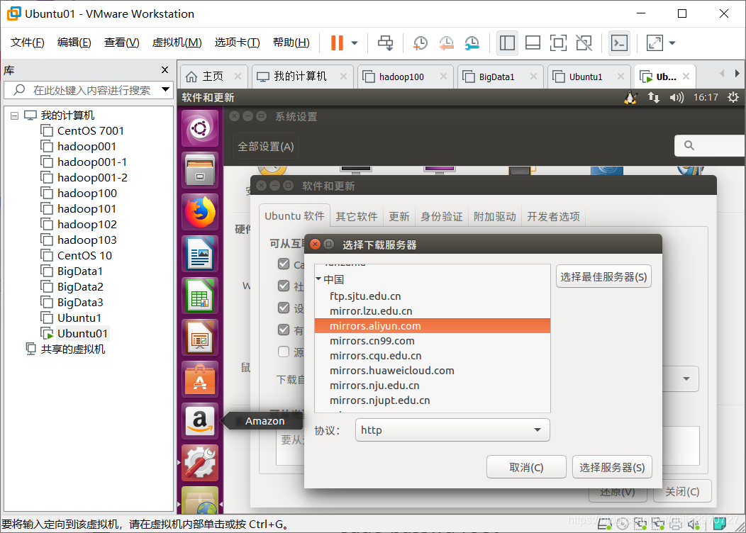Click the stretch guest display icon

point(655,43)
